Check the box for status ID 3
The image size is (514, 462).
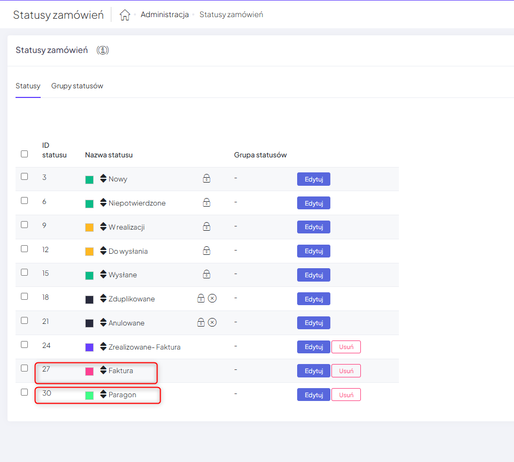coord(24,177)
